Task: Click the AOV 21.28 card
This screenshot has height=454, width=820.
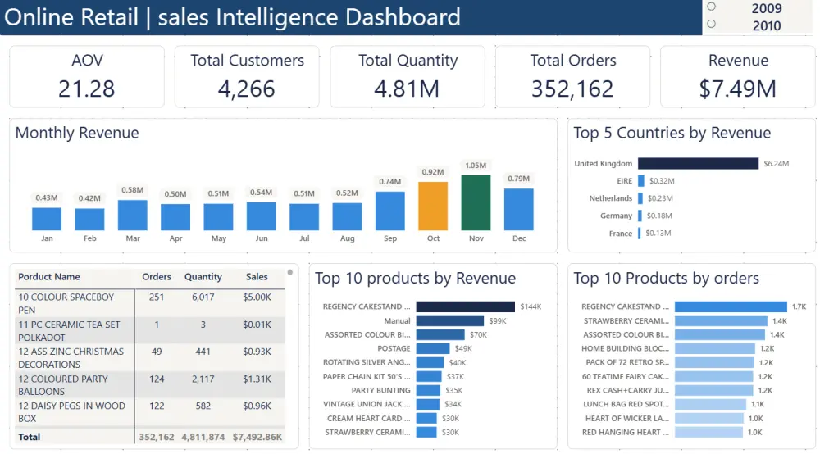Action: coord(87,77)
